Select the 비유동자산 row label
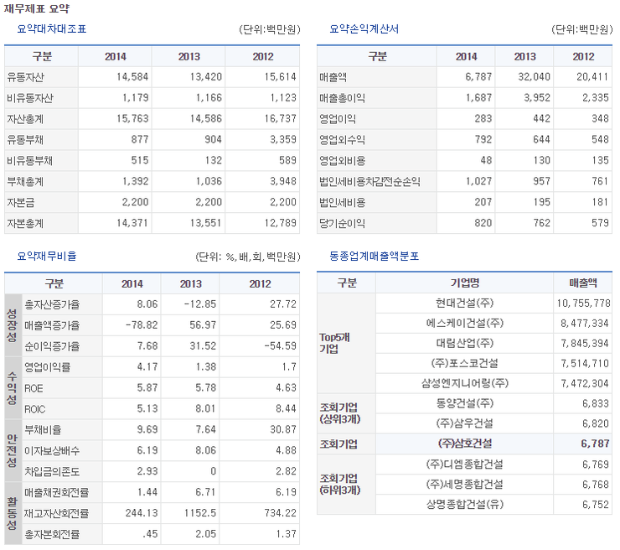The width and height of the screenshot is (620, 550). [x=29, y=98]
